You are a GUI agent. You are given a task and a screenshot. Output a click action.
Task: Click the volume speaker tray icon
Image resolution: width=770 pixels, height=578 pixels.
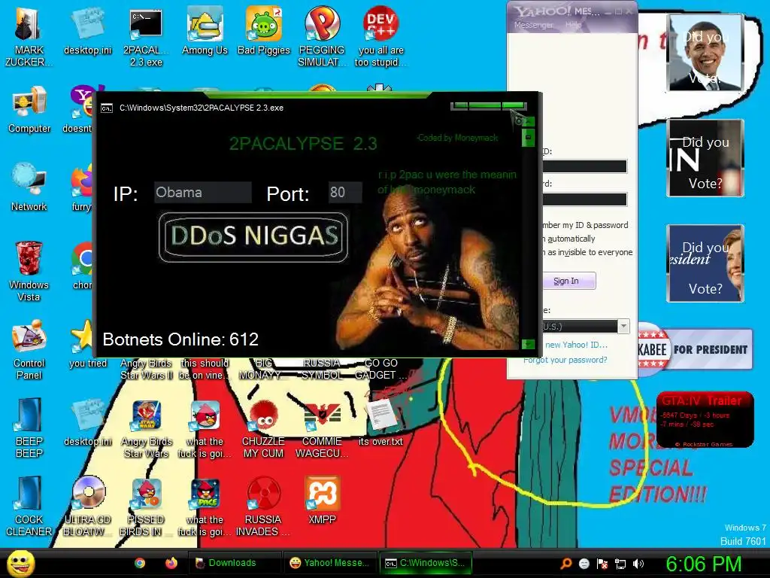(638, 564)
